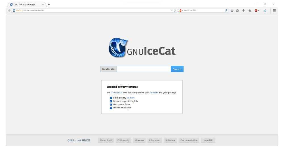This screenshot has height=148, width=284.
Task: Open a new tab with plus button
Action: click(49, 5)
